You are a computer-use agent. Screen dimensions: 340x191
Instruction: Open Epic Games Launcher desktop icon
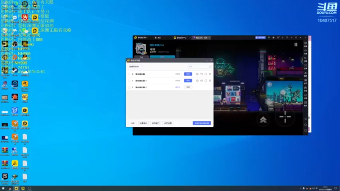click(x=5, y=179)
